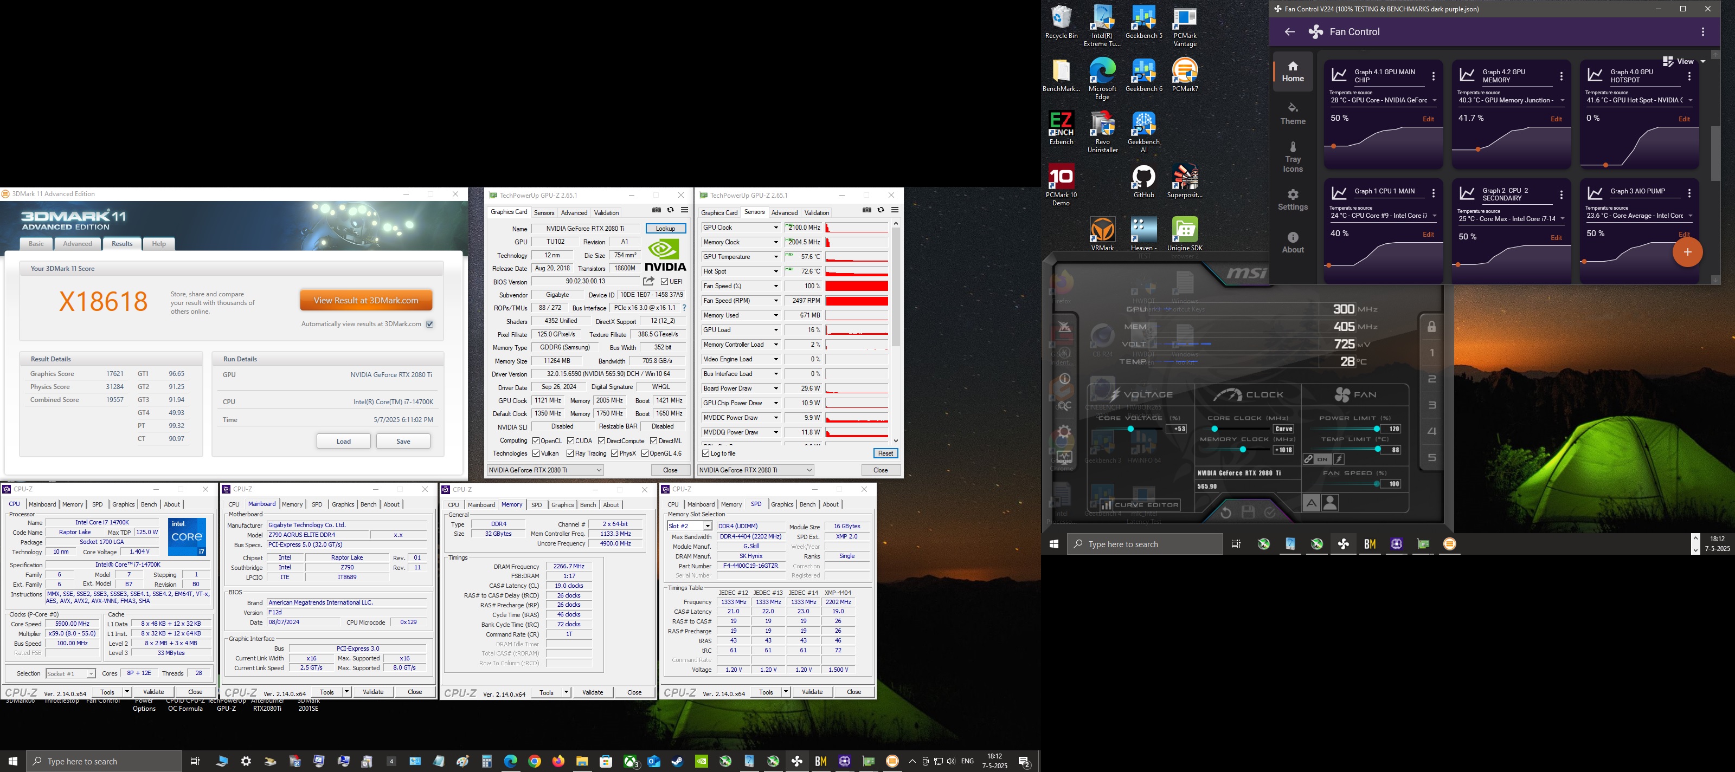Toggle Afterburner auto fan A button
1735x772 pixels.
coord(1310,503)
